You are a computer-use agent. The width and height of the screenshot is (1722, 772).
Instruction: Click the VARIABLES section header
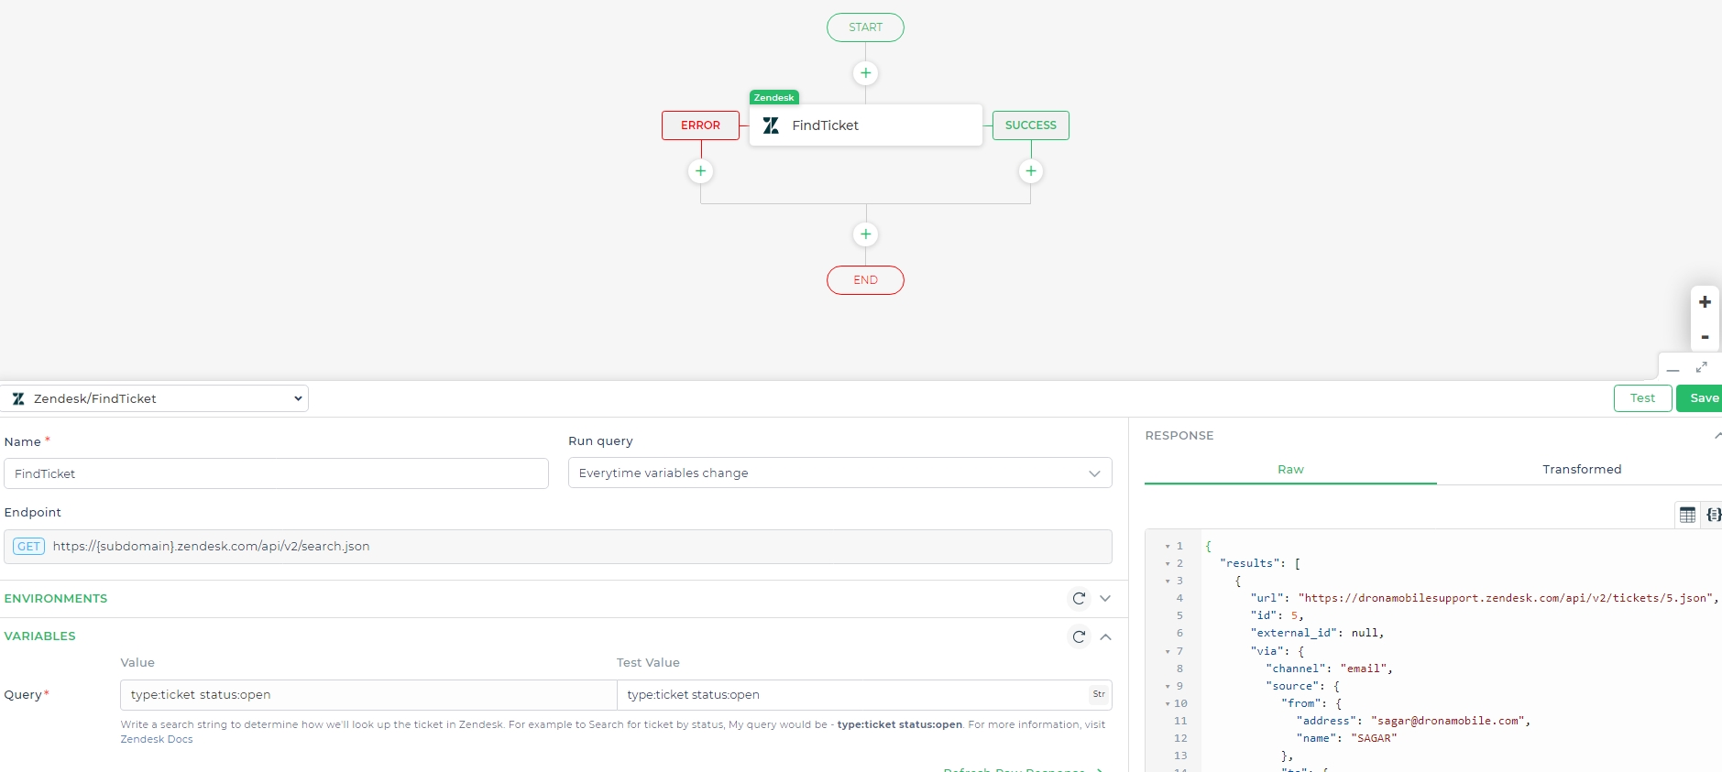pos(40,636)
